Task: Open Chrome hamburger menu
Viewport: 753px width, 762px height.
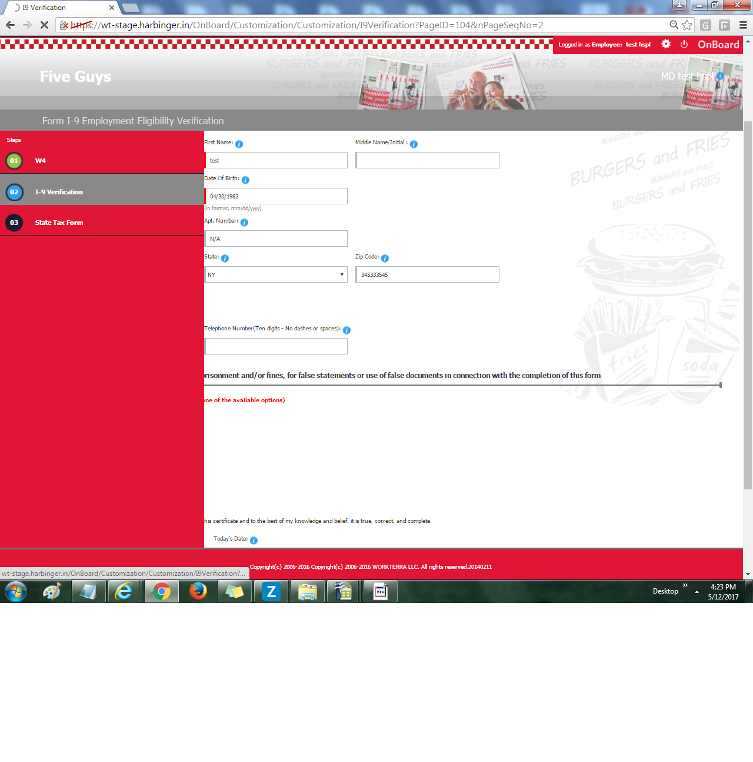Action: [x=743, y=25]
